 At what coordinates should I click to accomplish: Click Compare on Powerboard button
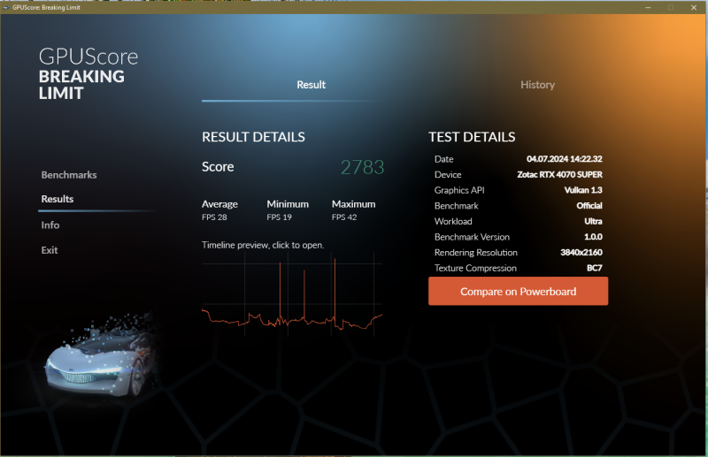pos(518,292)
